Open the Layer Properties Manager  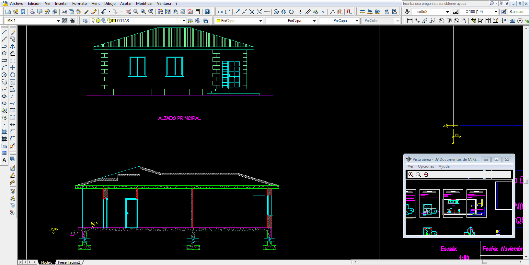pos(85,21)
